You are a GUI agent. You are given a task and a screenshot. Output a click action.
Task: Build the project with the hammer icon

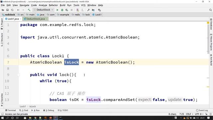point(29,10)
